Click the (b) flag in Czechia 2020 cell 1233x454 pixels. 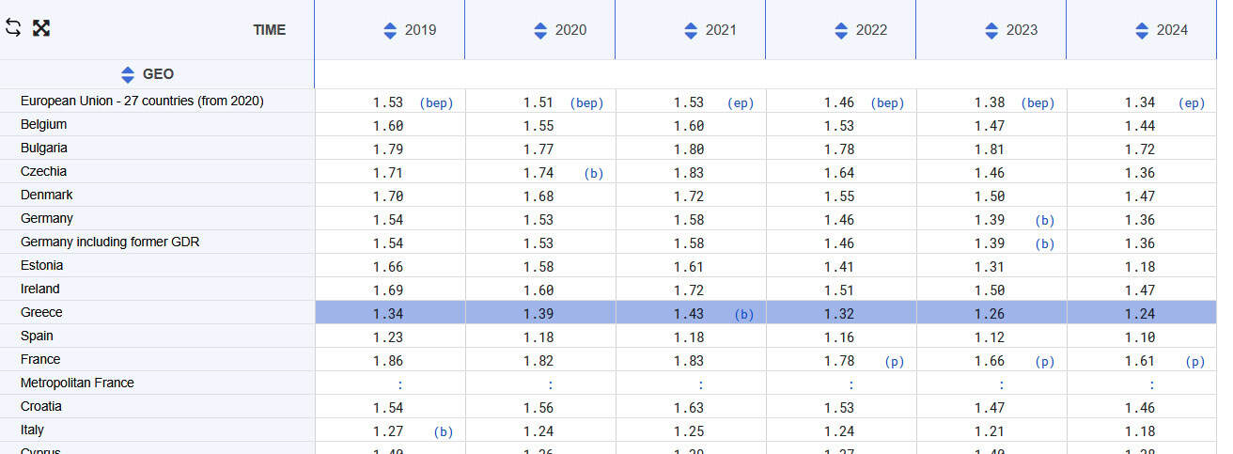coord(594,174)
